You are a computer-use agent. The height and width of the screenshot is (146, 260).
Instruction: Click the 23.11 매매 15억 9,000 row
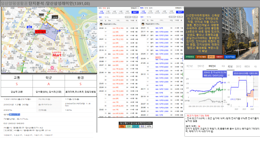coord(162,32)
